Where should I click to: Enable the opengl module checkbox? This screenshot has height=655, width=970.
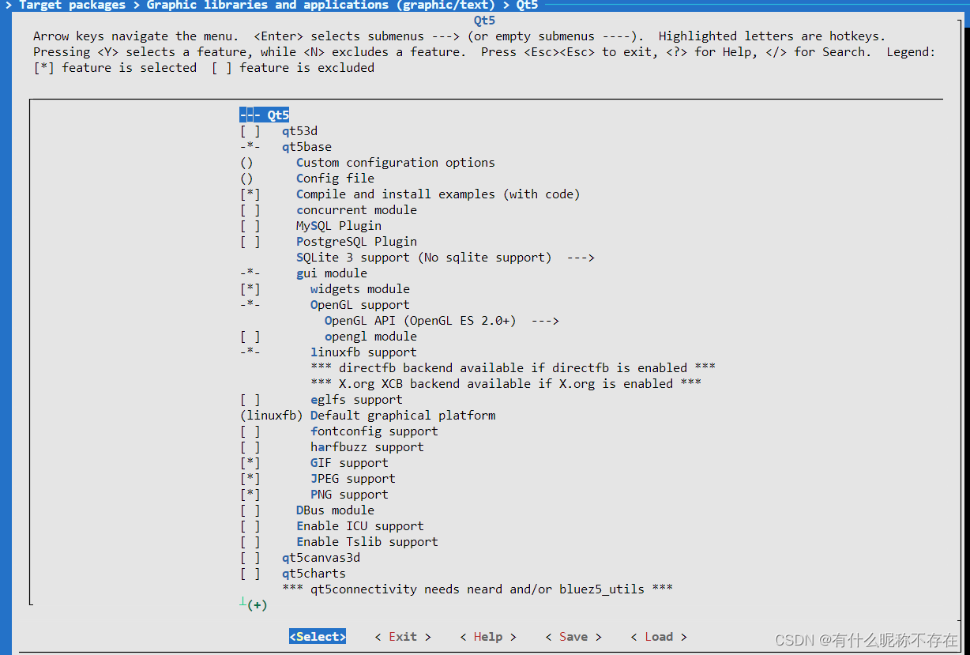[250, 337]
